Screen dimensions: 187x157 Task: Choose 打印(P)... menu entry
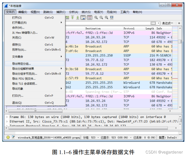(35, 95)
